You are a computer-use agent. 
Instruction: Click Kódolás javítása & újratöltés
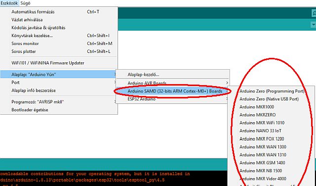tap(59, 28)
